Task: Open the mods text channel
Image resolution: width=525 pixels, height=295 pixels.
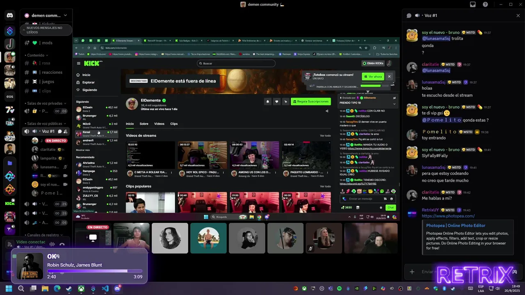Action: pyautogui.click(x=45, y=43)
